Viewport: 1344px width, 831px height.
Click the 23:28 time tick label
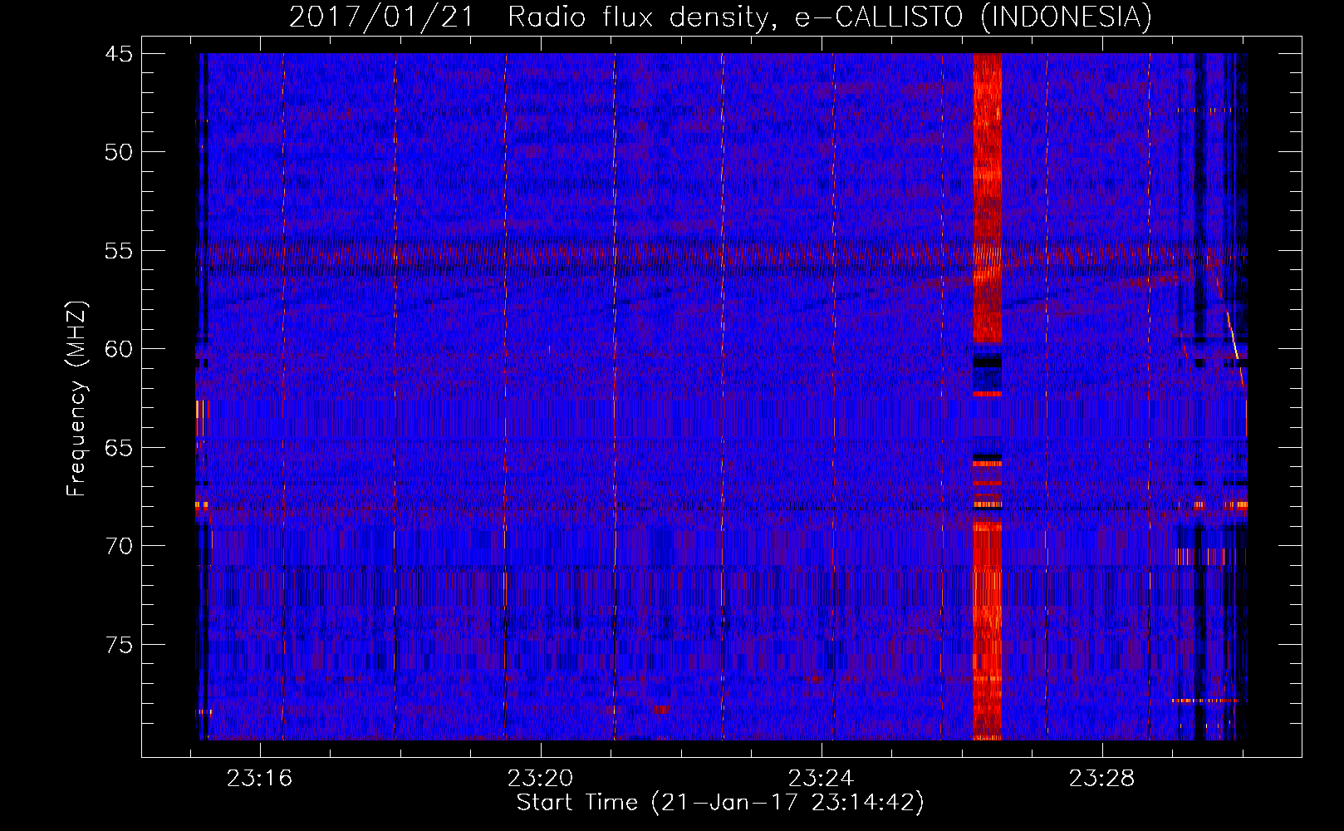[x=1101, y=779]
